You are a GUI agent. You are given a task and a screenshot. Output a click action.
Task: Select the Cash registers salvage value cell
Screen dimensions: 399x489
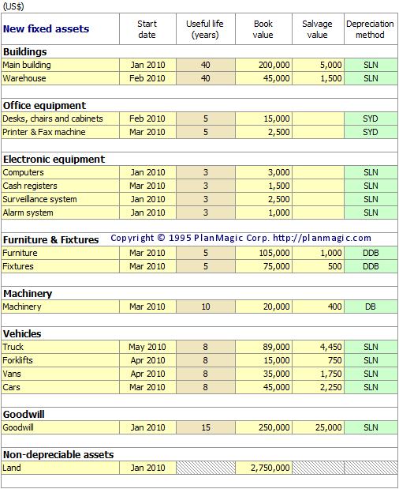coord(318,186)
